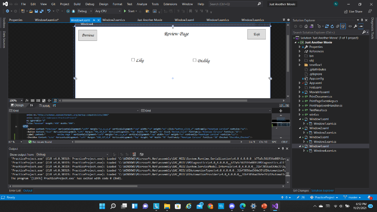The height and width of the screenshot is (212, 377).
Task: Switch to the Window2.xaml.cs tab
Action: pyautogui.click(x=114, y=20)
